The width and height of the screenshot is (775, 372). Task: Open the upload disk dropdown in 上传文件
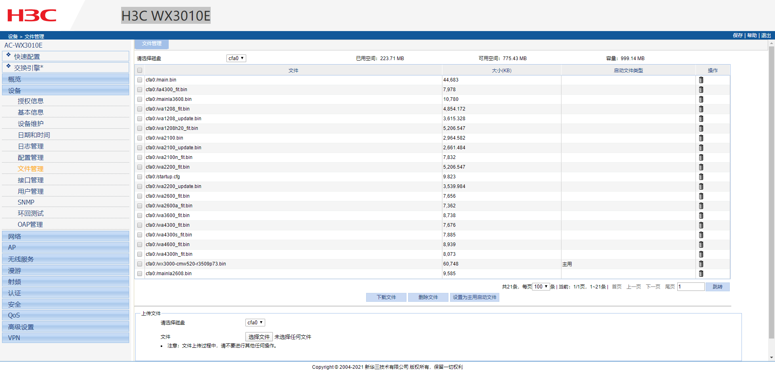coord(255,322)
